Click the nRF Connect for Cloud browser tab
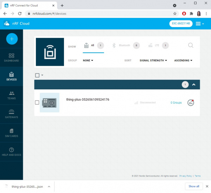 click(29, 6)
